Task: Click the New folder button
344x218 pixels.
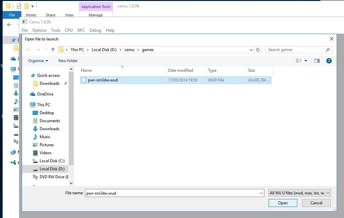Action: coord(68,61)
